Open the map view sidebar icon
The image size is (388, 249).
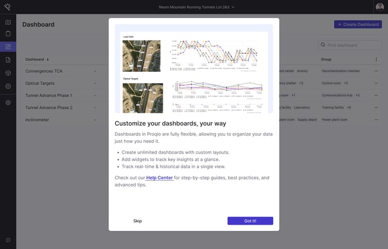coord(8,23)
